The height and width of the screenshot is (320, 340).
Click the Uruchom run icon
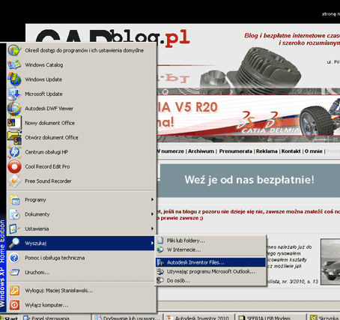click(14, 272)
